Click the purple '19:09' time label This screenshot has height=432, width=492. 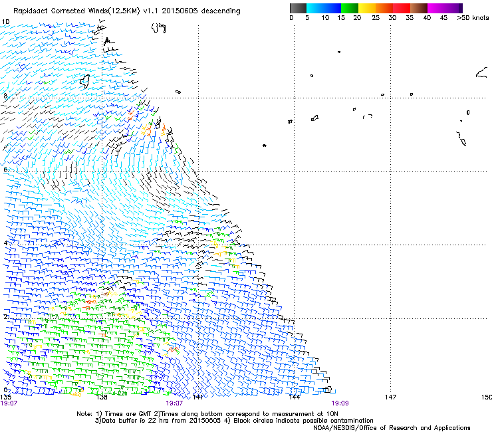pos(340,403)
